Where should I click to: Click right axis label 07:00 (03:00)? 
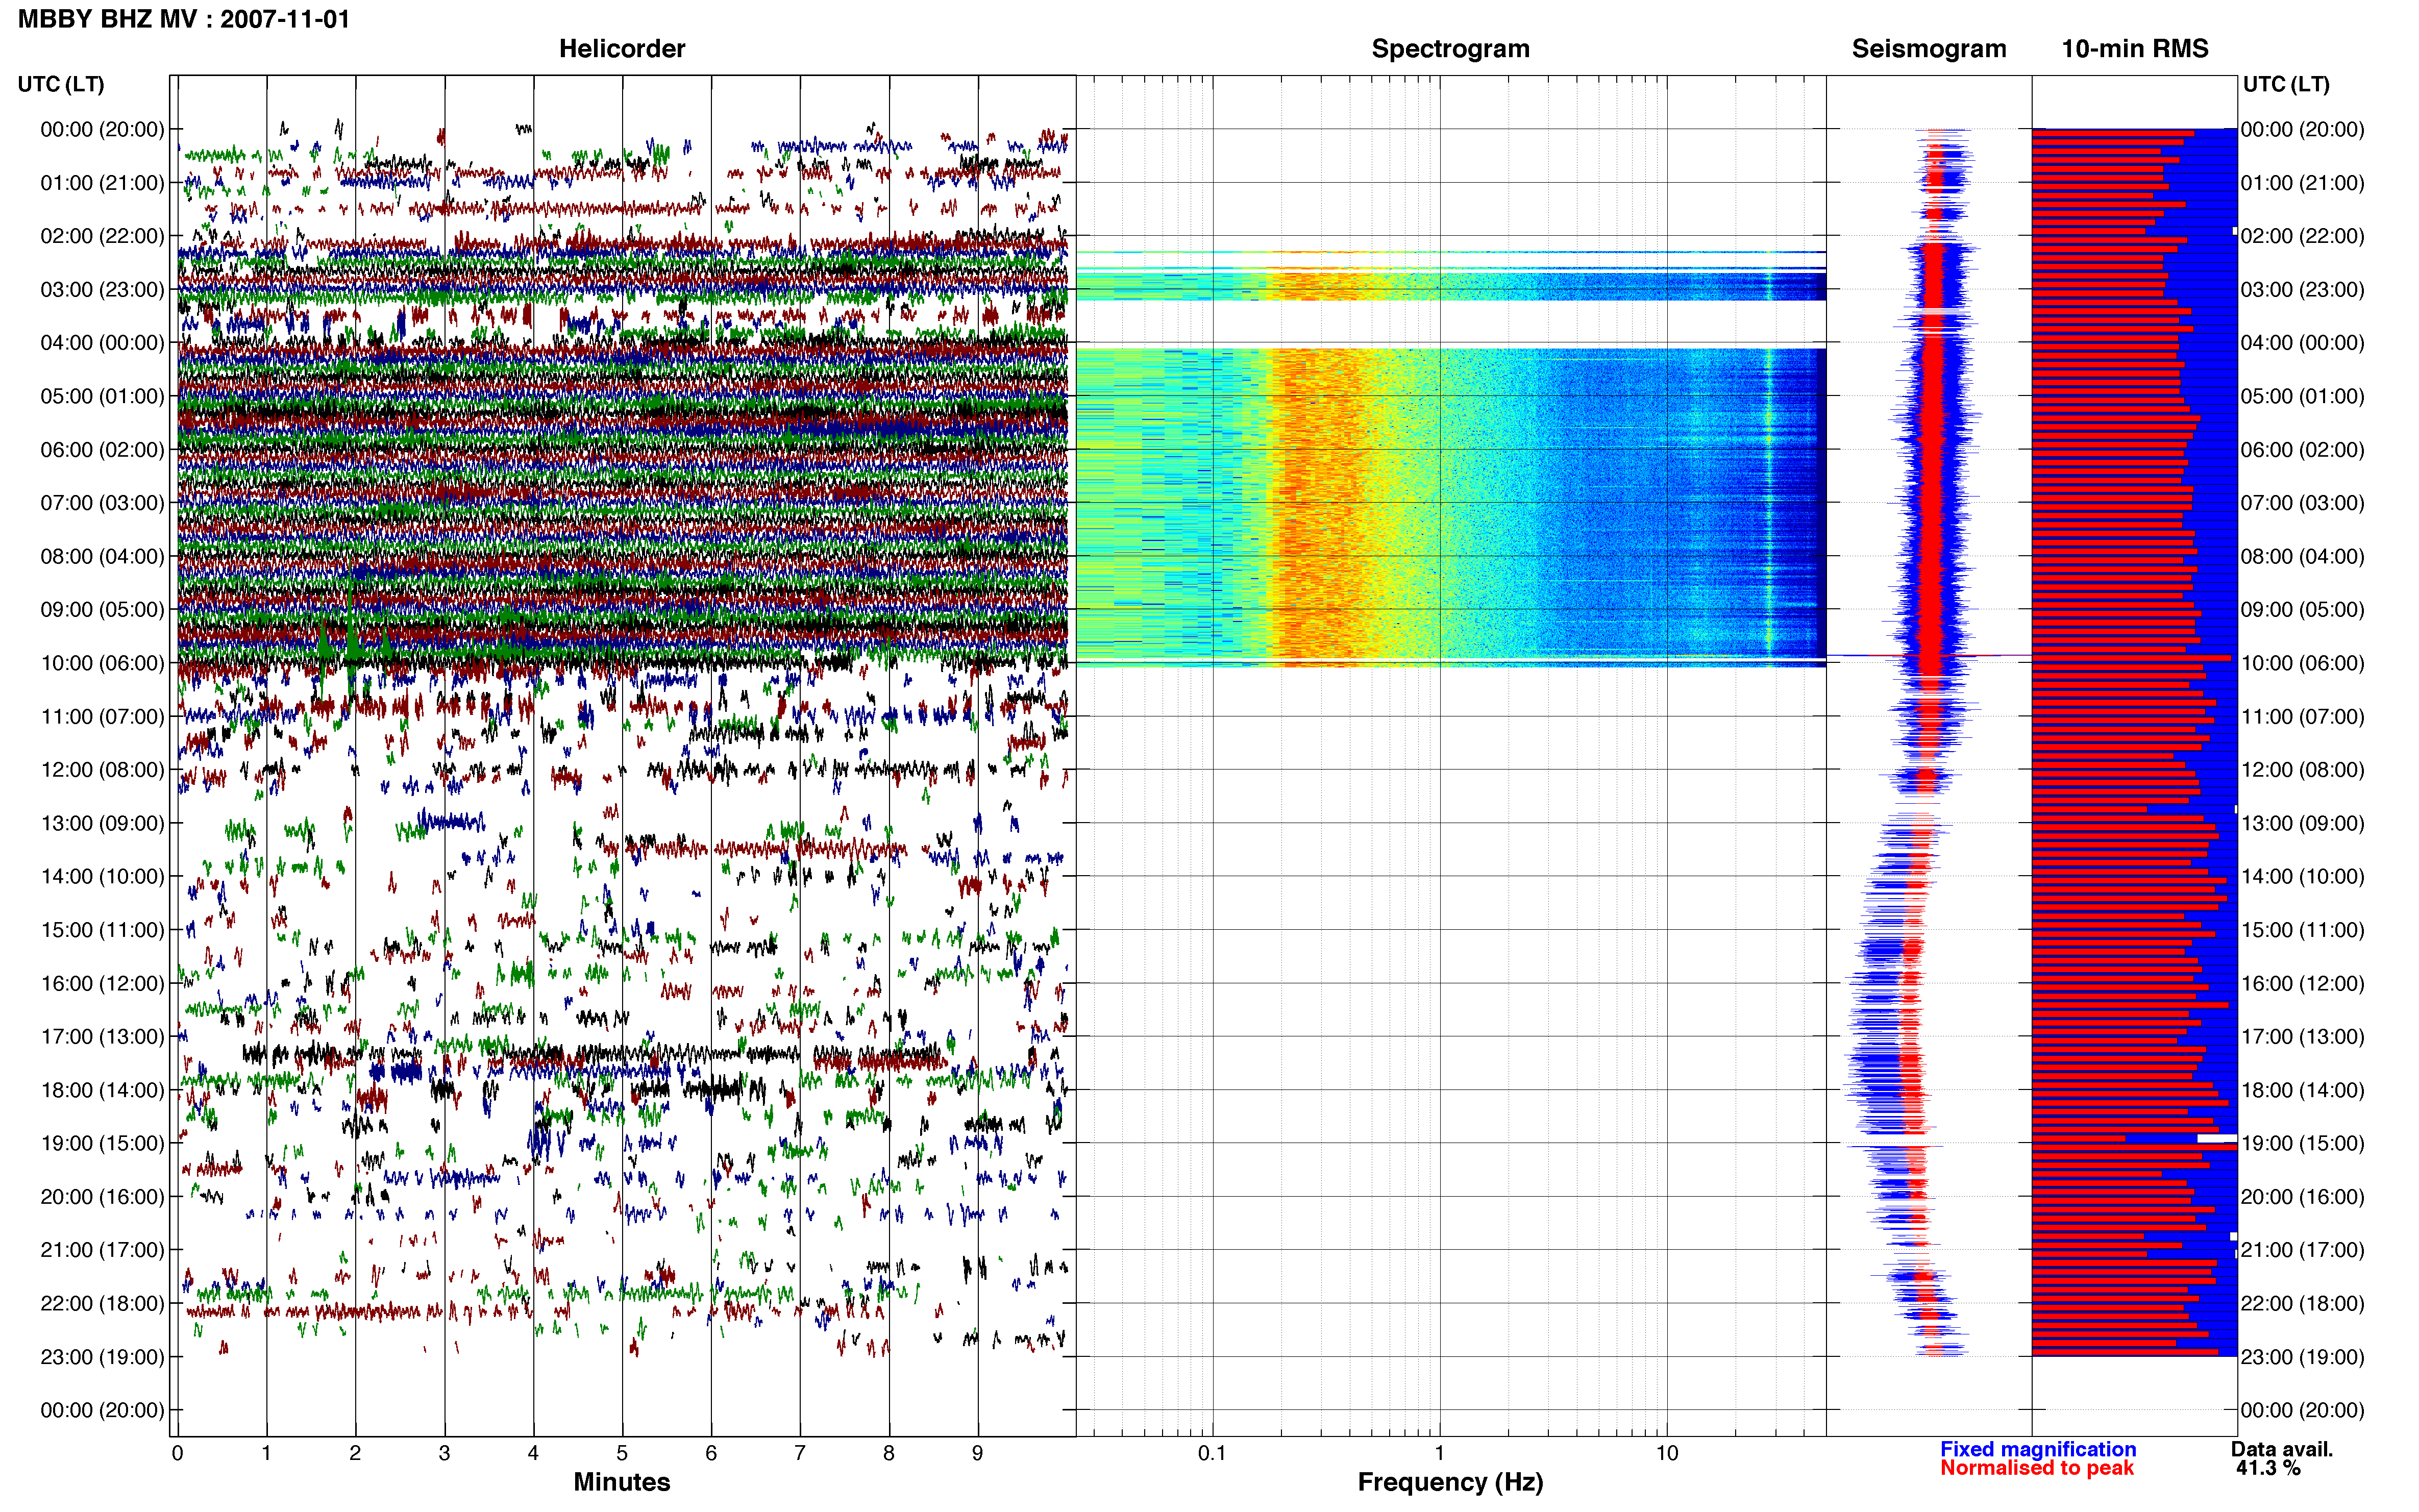(x=2303, y=503)
